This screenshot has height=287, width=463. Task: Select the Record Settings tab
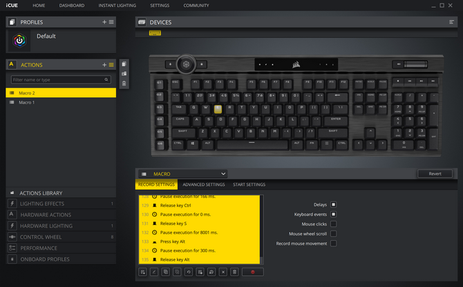pos(156,184)
